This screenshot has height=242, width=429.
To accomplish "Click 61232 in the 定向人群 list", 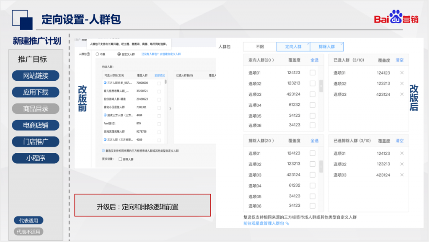I will (295, 105).
